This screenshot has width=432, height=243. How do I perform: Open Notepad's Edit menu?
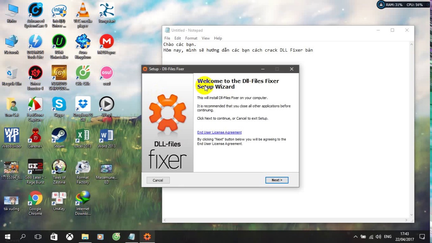(178, 38)
